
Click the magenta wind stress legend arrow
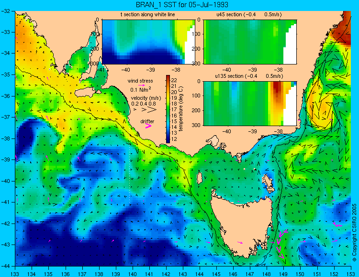click(x=142, y=85)
